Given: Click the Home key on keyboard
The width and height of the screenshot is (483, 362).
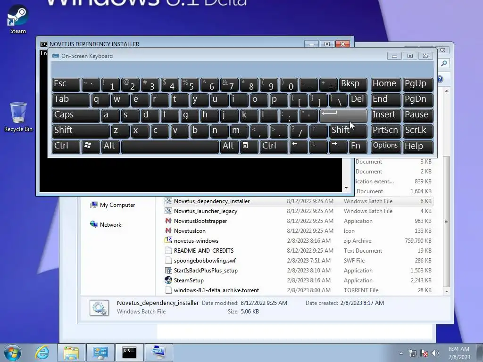Looking at the screenshot, I should [386, 84].
